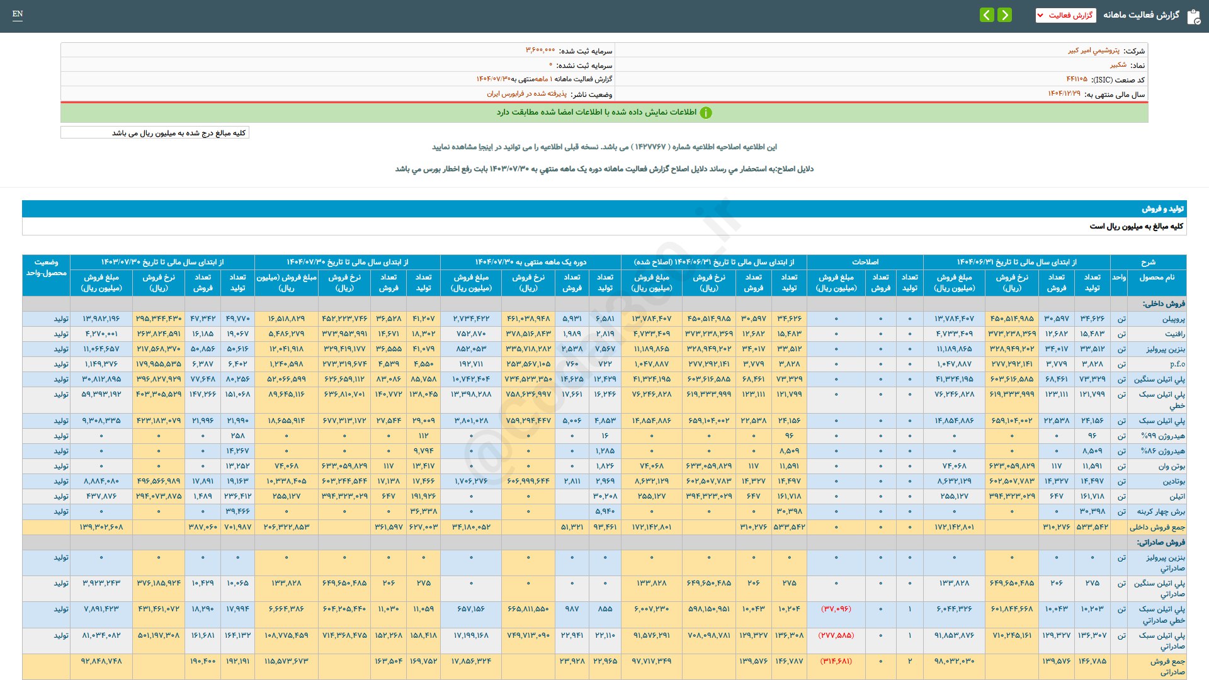1209x680 pixels.
Task: Open the گزارش فعالیت dropdown
Action: click(1065, 15)
